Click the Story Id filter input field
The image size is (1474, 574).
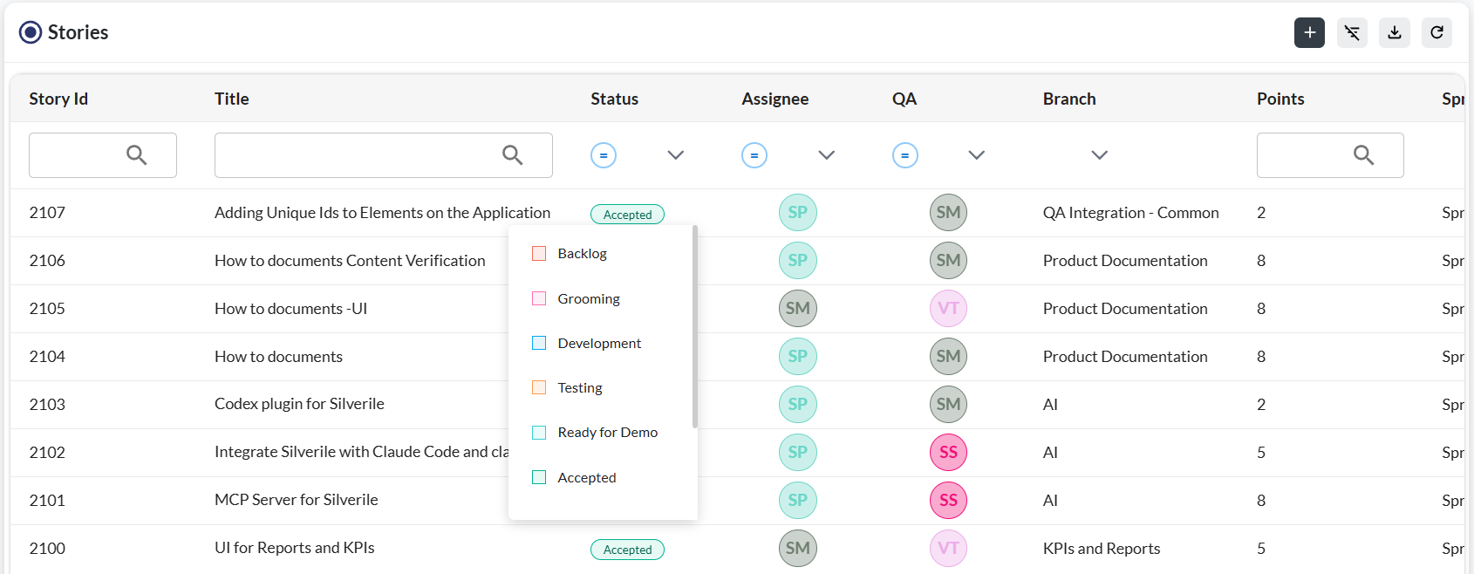103,155
